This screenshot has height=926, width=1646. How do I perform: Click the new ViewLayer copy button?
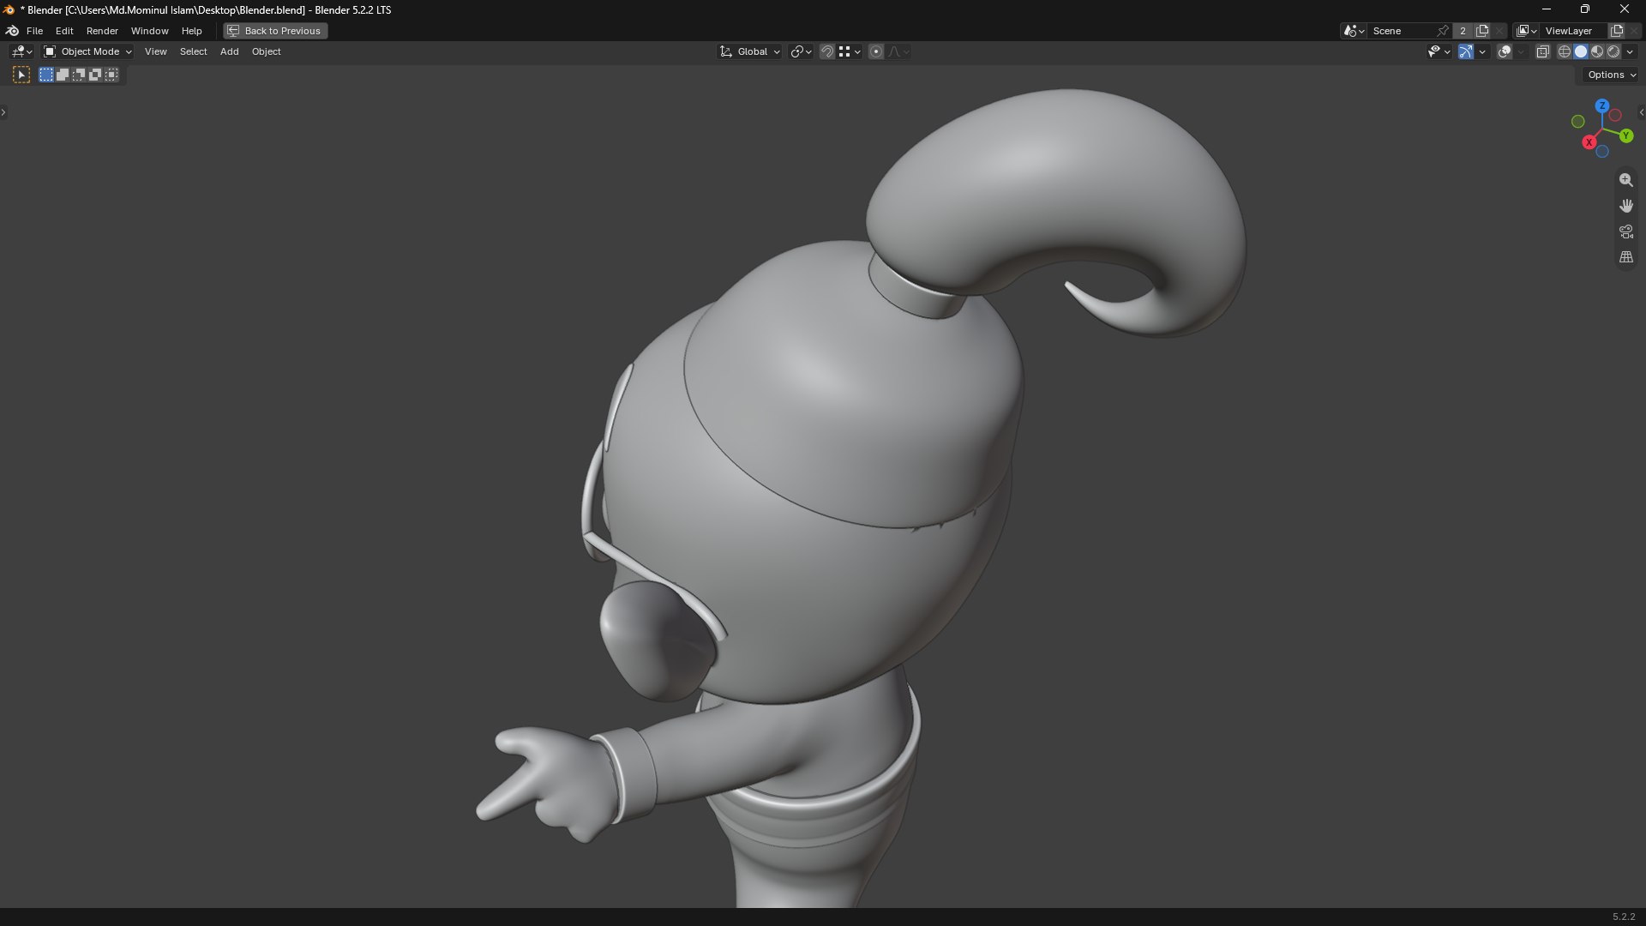click(x=1617, y=31)
